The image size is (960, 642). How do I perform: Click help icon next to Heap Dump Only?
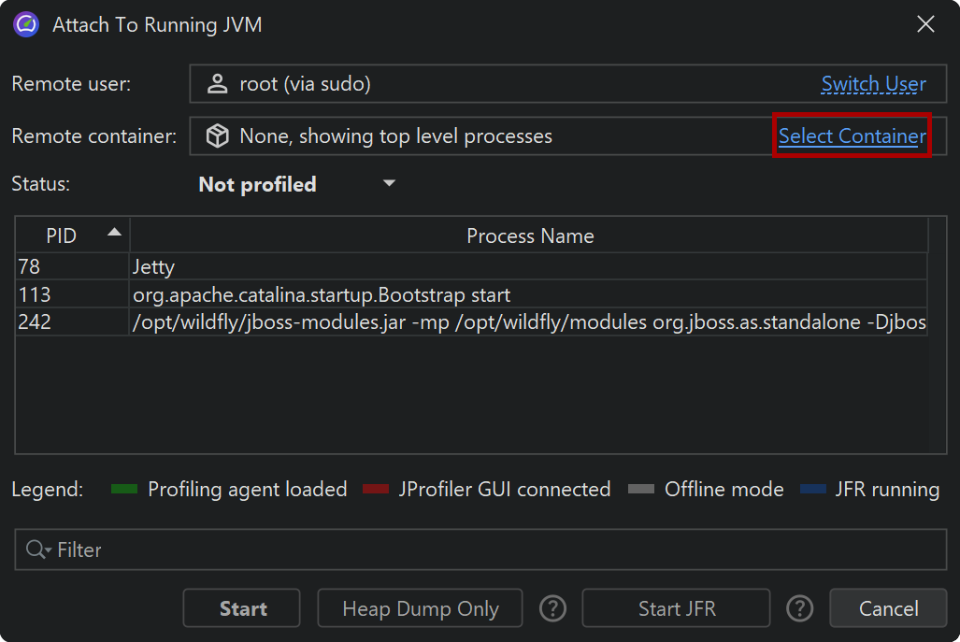(x=553, y=609)
